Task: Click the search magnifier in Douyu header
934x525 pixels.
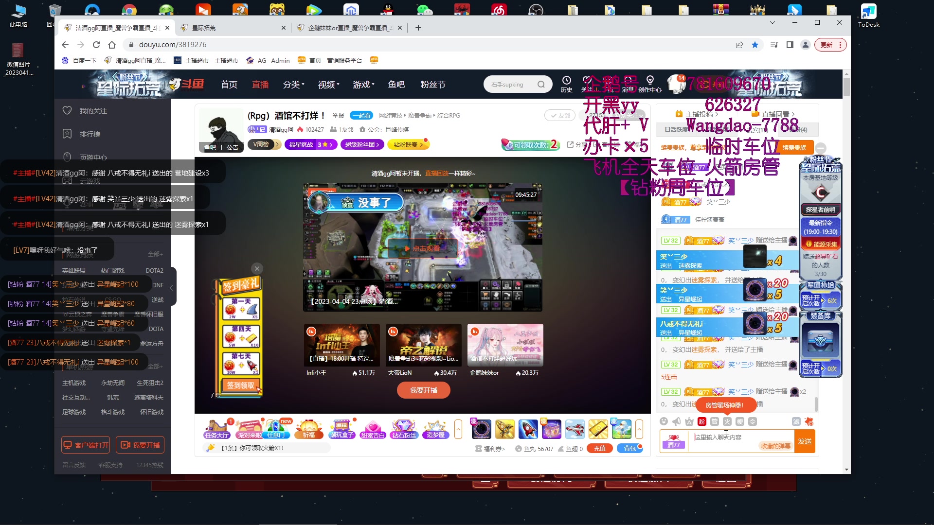Action: click(x=541, y=85)
